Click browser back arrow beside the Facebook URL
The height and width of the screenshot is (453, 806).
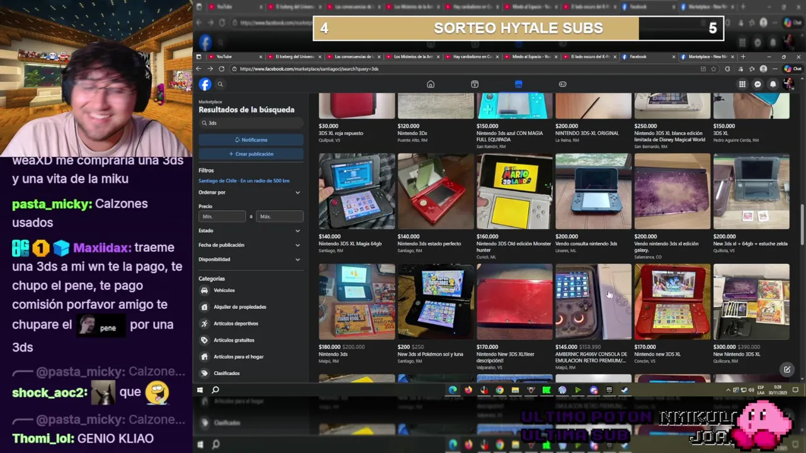(x=199, y=69)
